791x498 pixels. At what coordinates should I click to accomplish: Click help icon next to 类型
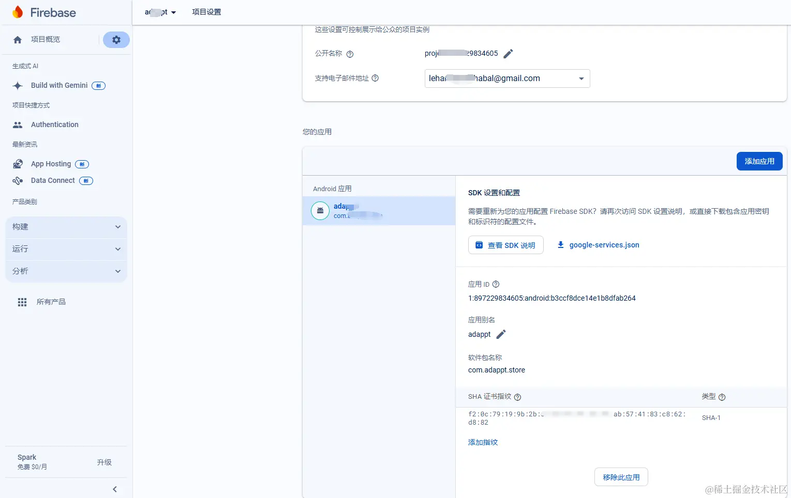click(x=722, y=397)
